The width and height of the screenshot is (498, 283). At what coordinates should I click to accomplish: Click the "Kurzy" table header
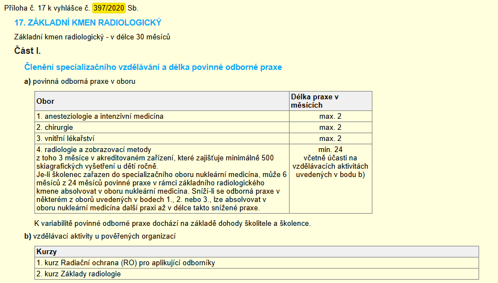click(x=47, y=252)
